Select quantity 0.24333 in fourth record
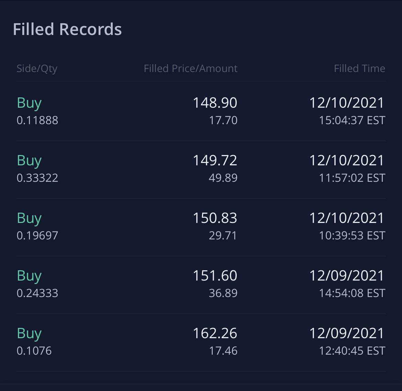 point(37,293)
